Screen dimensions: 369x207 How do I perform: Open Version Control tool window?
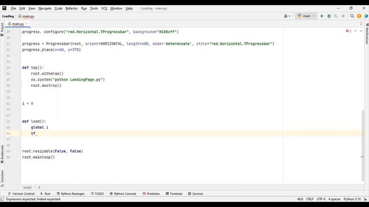pyautogui.click(x=21, y=194)
